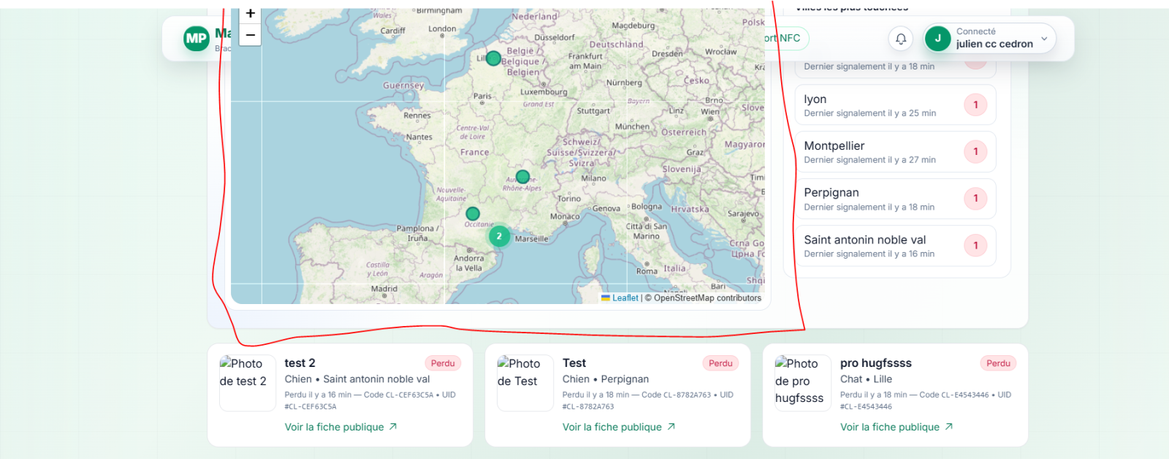
Task: Click the Photo de test 2 thumbnail
Action: point(247,383)
